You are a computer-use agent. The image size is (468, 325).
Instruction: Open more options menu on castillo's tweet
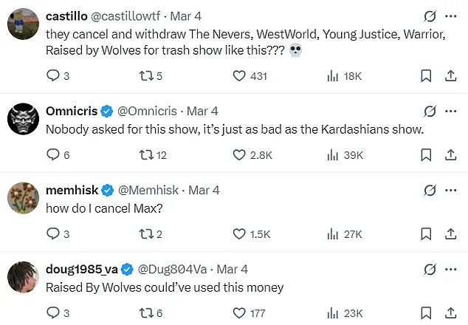[x=451, y=16]
